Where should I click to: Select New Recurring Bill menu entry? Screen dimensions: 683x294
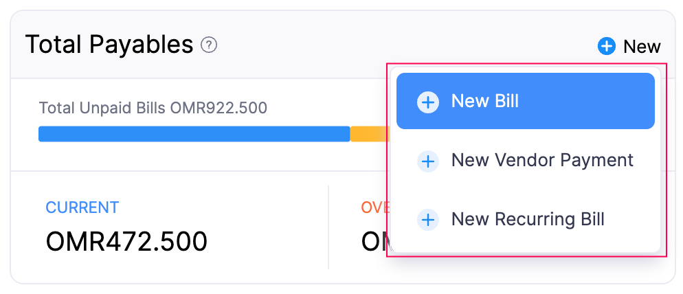click(x=525, y=220)
